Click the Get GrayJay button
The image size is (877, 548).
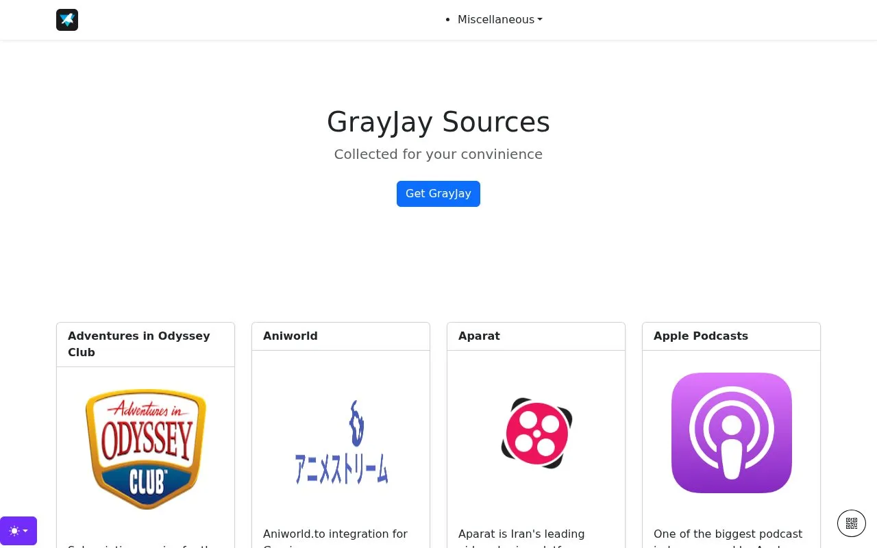coord(438,194)
